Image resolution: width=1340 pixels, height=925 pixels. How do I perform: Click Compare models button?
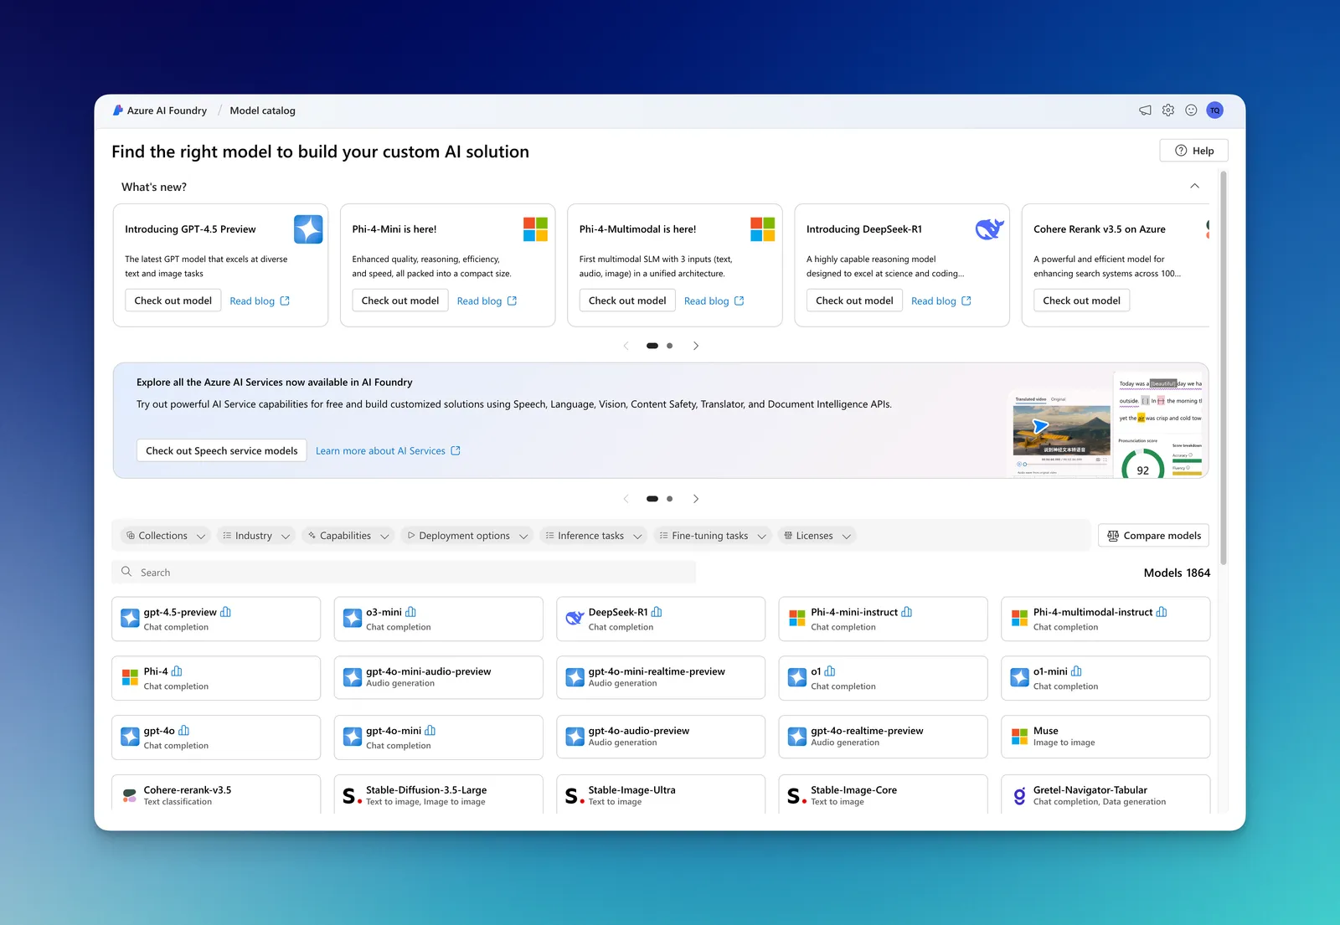(x=1153, y=536)
